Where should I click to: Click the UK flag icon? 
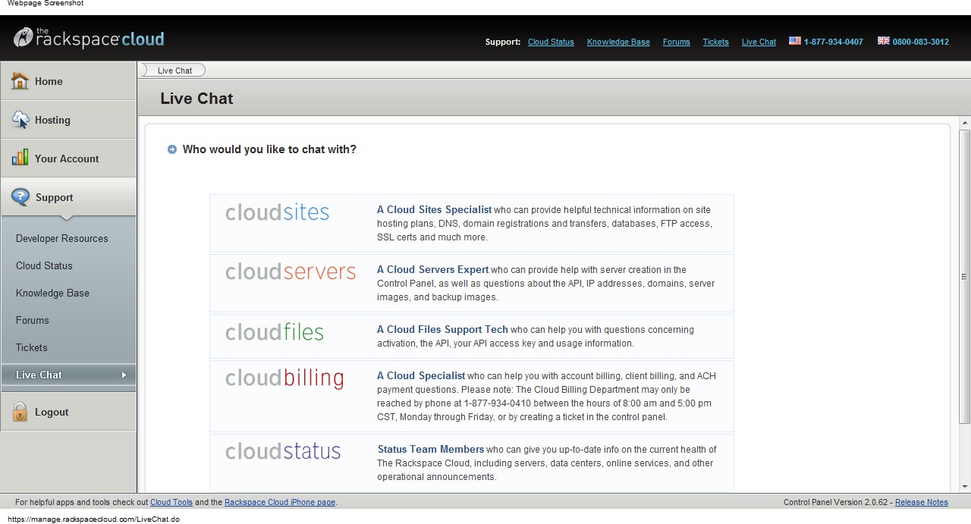pyautogui.click(x=884, y=41)
